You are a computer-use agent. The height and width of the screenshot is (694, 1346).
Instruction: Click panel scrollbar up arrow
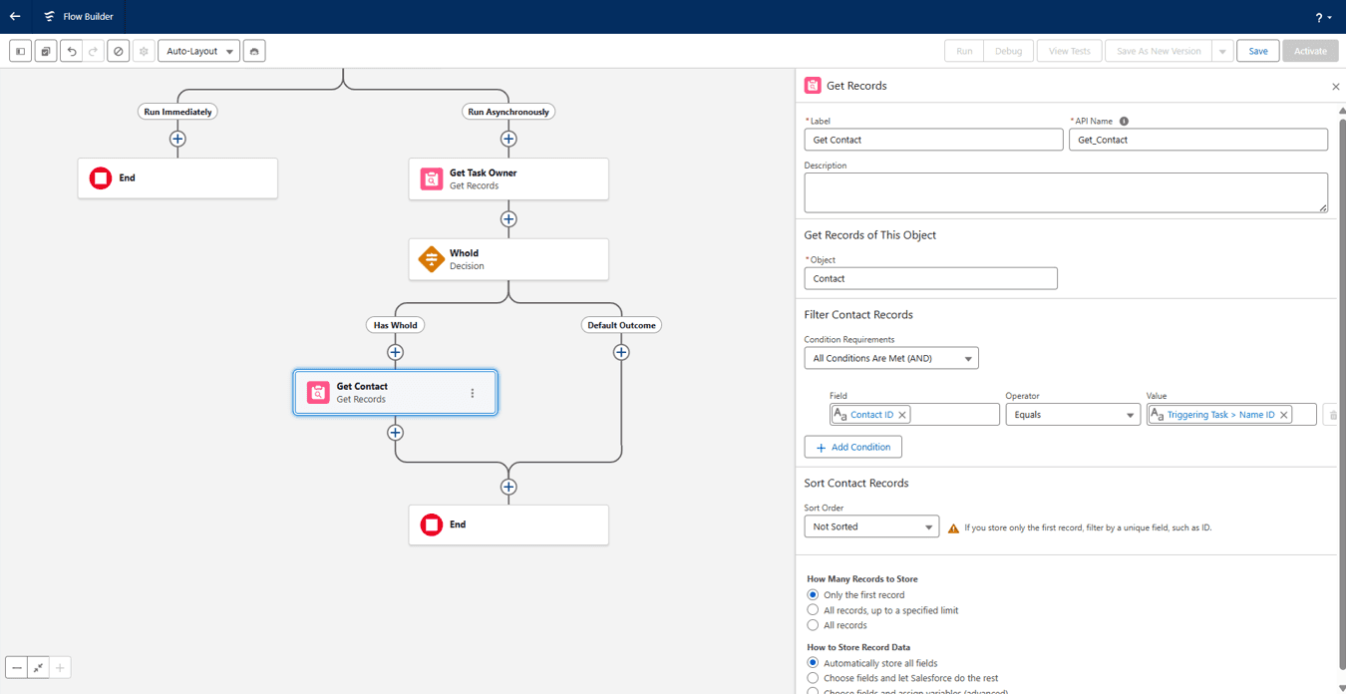tap(1341, 110)
